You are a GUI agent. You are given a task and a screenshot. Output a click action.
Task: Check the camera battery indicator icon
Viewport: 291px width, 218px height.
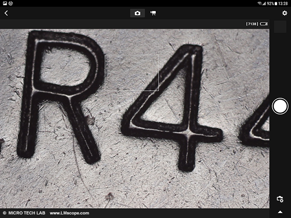coord(264,24)
